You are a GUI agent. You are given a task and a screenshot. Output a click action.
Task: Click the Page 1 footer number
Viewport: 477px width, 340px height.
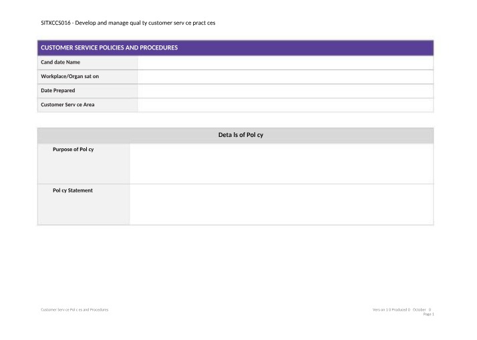[429, 314]
